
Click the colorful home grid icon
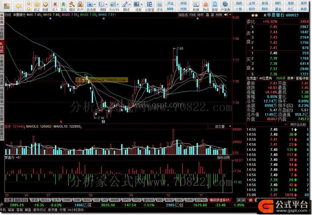click(7, 6)
